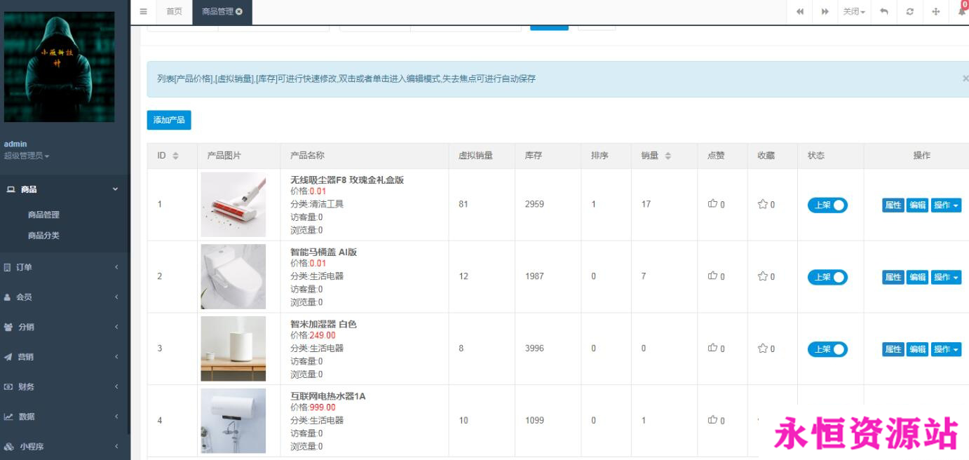Viewport: 969px width, 460px height.
Task: Open the notification bell icon
Action: pyautogui.click(x=961, y=12)
